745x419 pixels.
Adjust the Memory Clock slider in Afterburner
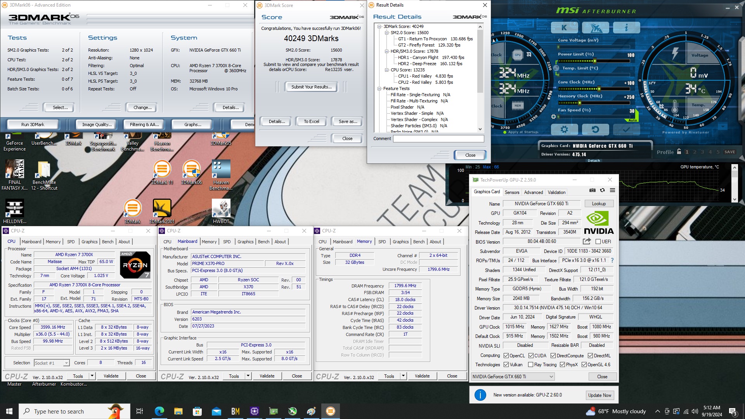580,103
